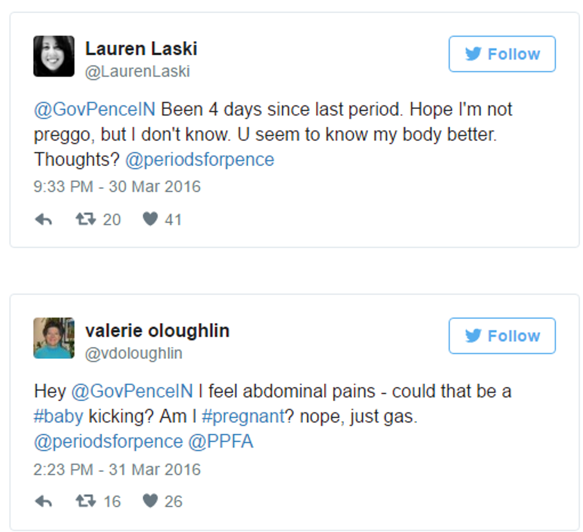Open the 9:33 PM - 30 Mar 2016 timestamp
The width and height of the screenshot is (583, 532).
(117, 186)
